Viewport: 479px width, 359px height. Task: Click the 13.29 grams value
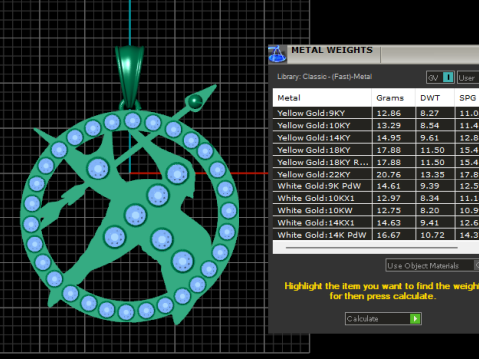(389, 125)
